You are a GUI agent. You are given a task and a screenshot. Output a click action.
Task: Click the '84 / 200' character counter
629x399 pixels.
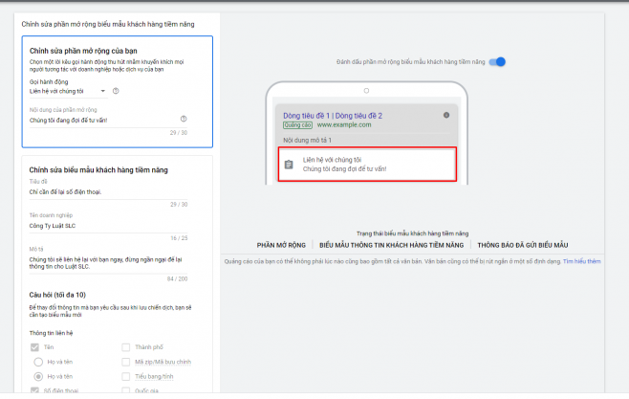point(177,279)
